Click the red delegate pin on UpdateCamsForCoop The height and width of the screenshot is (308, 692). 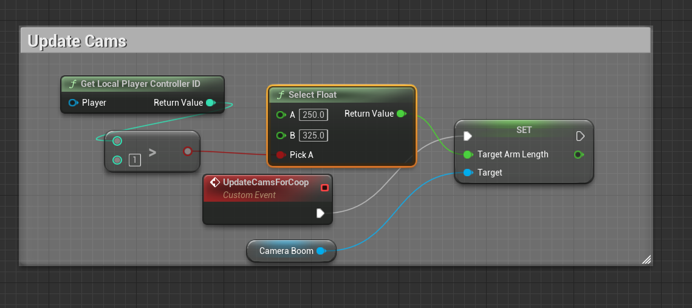[325, 188]
